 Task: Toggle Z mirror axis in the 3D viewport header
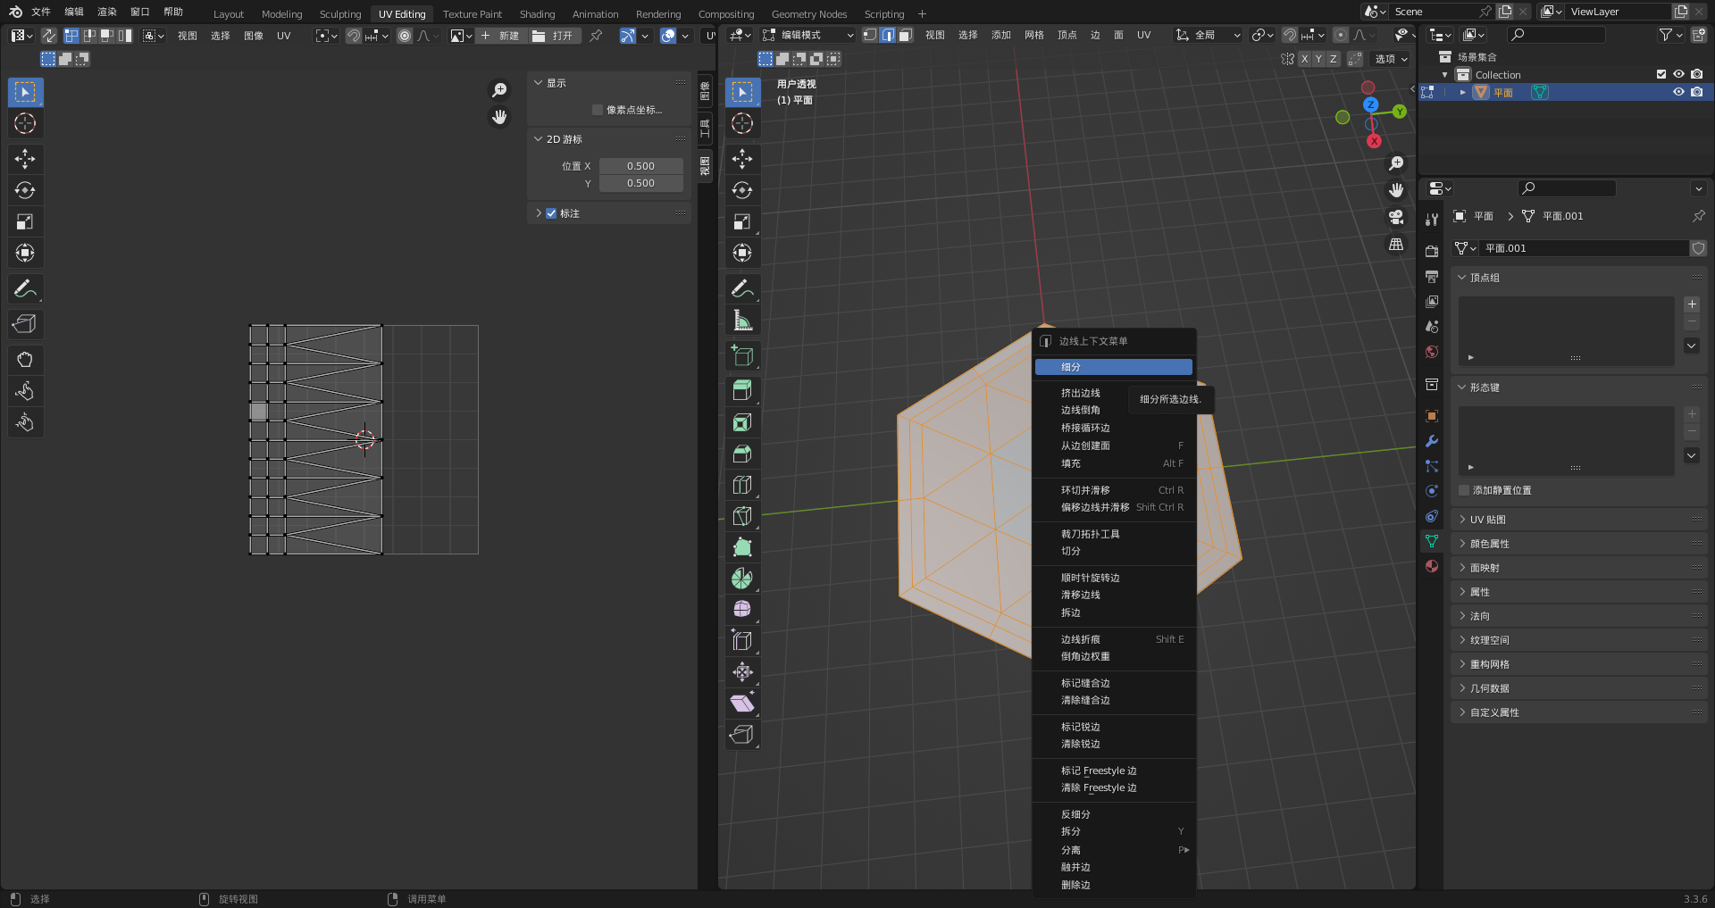pos(1334,59)
